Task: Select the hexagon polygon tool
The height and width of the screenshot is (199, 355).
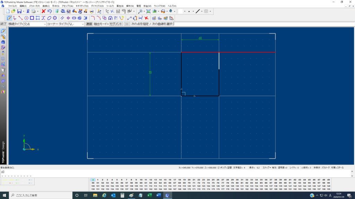Action: pyautogui.click(x=55, y=18)
